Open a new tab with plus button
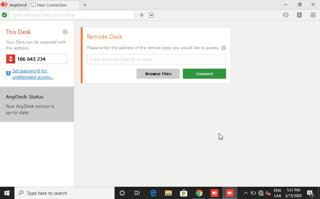Screen dimensions: 320x199 click(x=85, y=5)
